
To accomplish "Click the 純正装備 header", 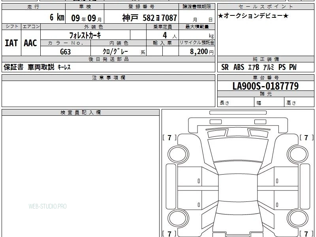I will pos(265,59).
